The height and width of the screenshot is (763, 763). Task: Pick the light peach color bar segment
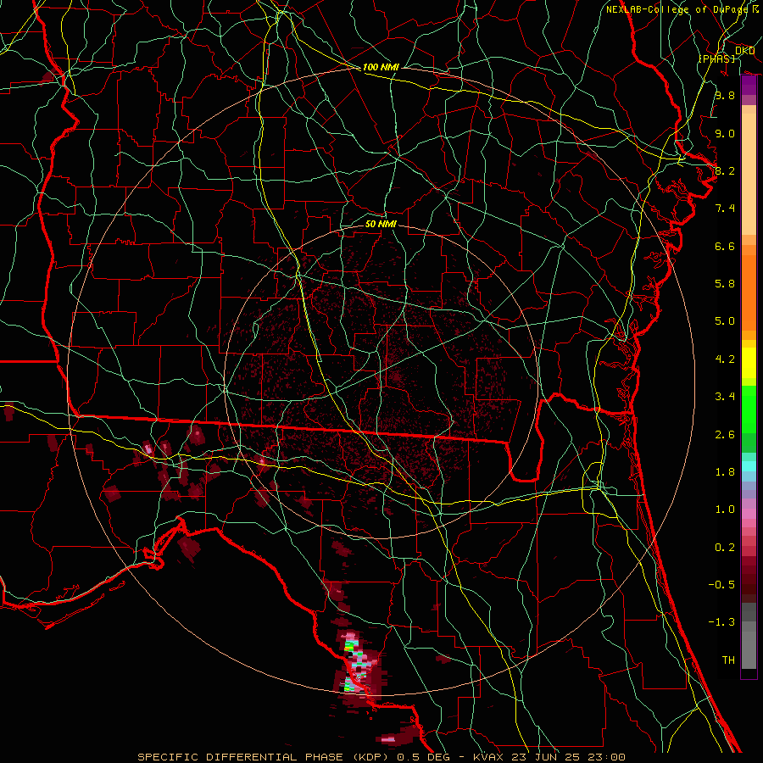click(749, 174)
